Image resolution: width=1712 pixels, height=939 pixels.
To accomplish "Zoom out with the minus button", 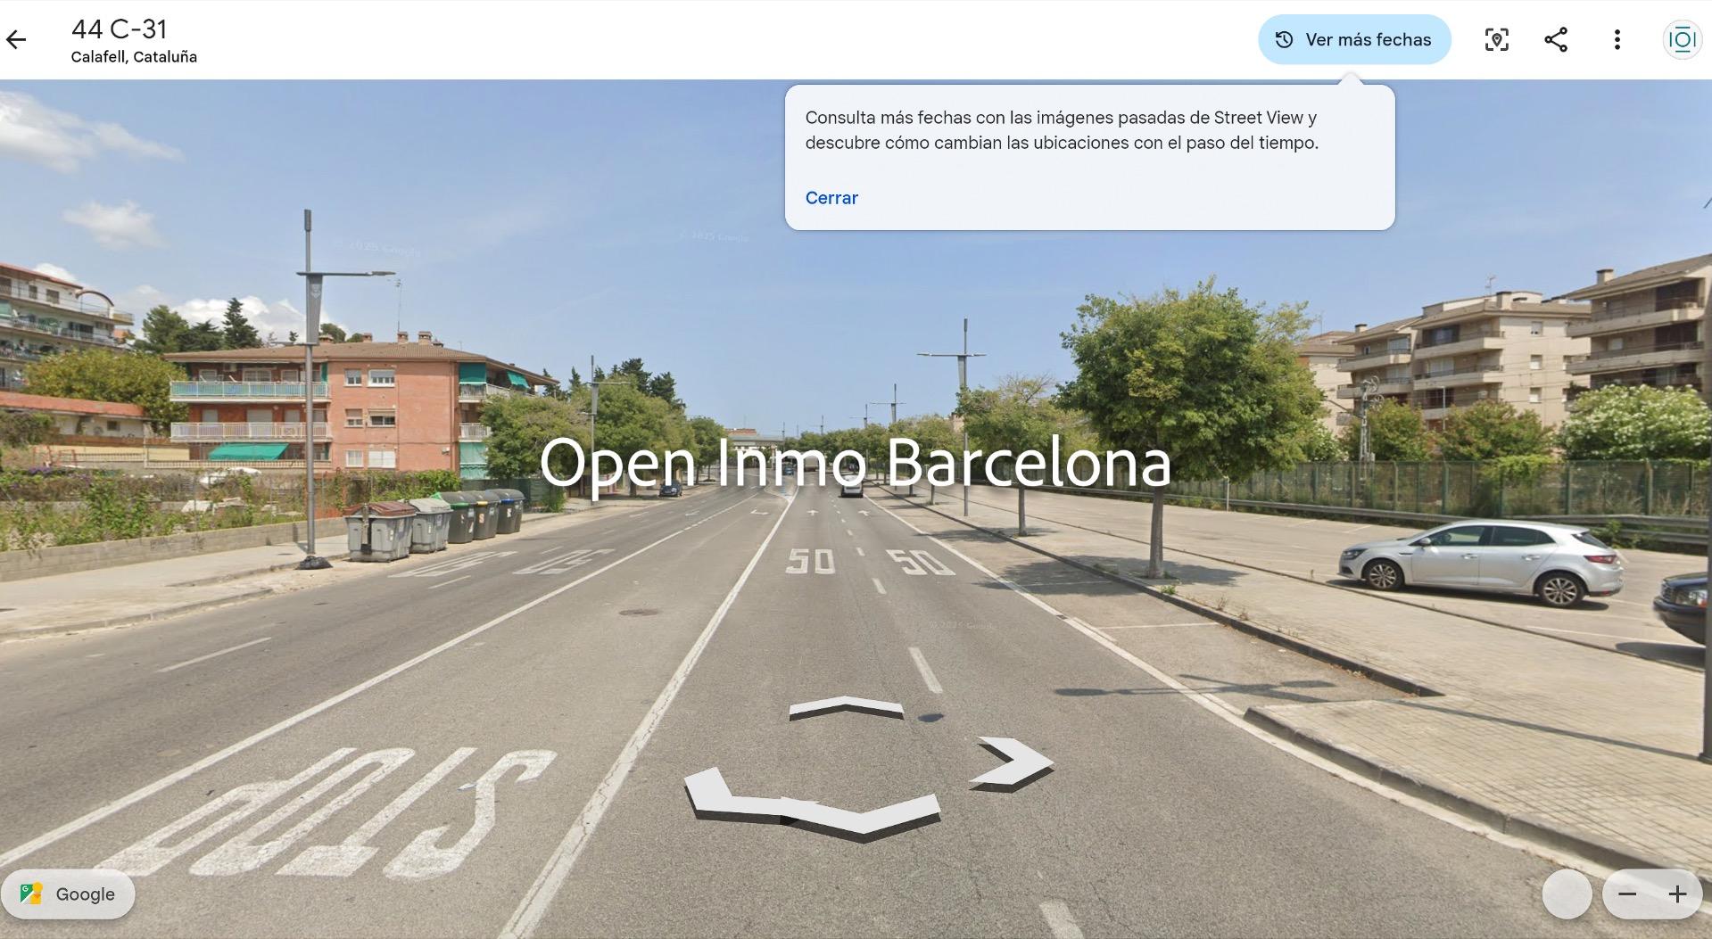I will pyautogui.click(x=1627, y=894).
